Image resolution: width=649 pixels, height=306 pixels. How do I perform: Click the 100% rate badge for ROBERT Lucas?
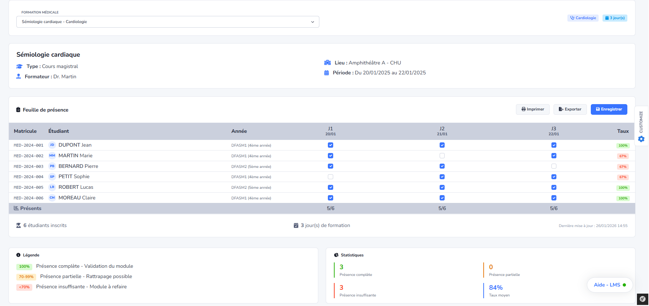623,188
